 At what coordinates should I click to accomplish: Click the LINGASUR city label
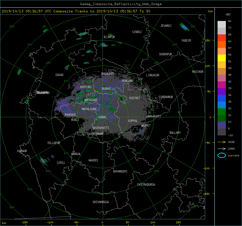pyautogui.click(x=153, y=75)
